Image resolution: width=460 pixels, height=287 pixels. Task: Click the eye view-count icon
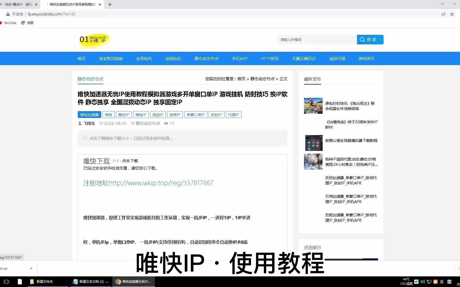point(166,123)
